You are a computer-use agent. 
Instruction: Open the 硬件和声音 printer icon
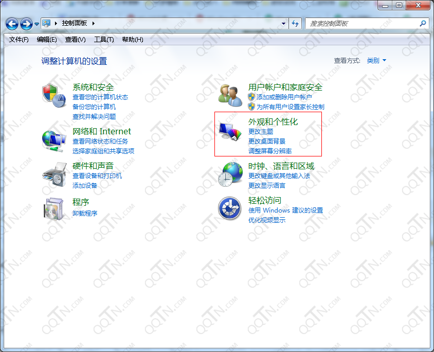[54, 174]
